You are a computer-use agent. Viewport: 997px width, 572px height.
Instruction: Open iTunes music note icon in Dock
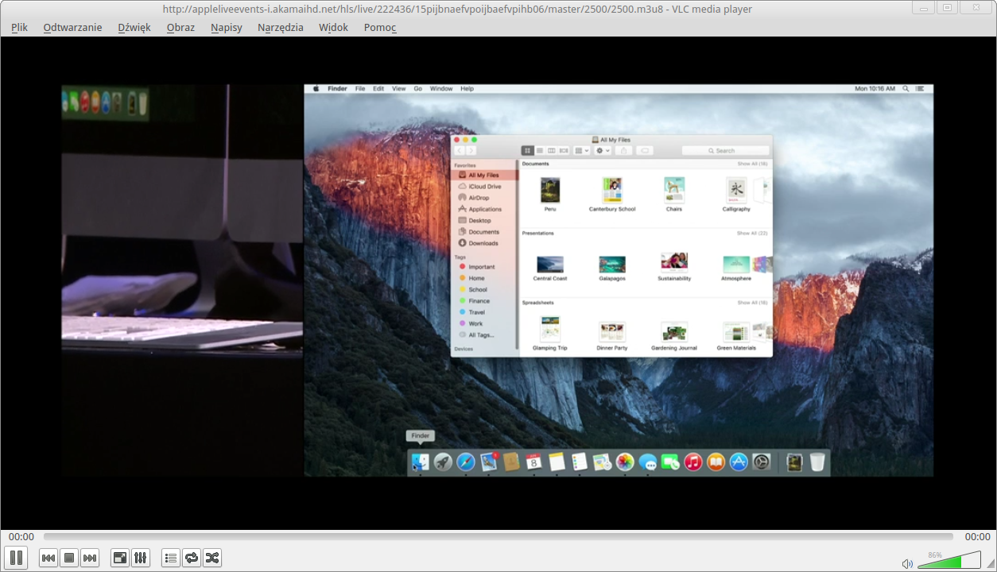pyautogui.click(x=693, y=462)
